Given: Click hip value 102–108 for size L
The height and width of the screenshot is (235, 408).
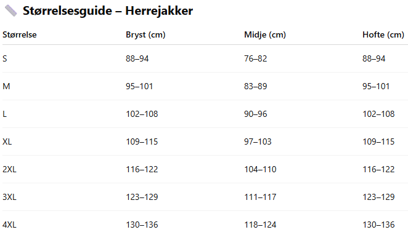Looking at the screenshot, I should (378, 114).
